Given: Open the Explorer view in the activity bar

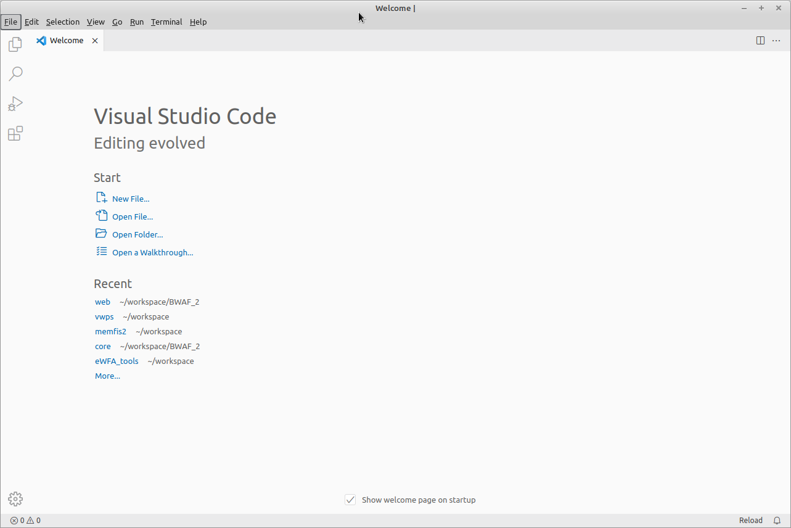Looking at the screenshot, I should pyautogui.click(x=15, y=44).
